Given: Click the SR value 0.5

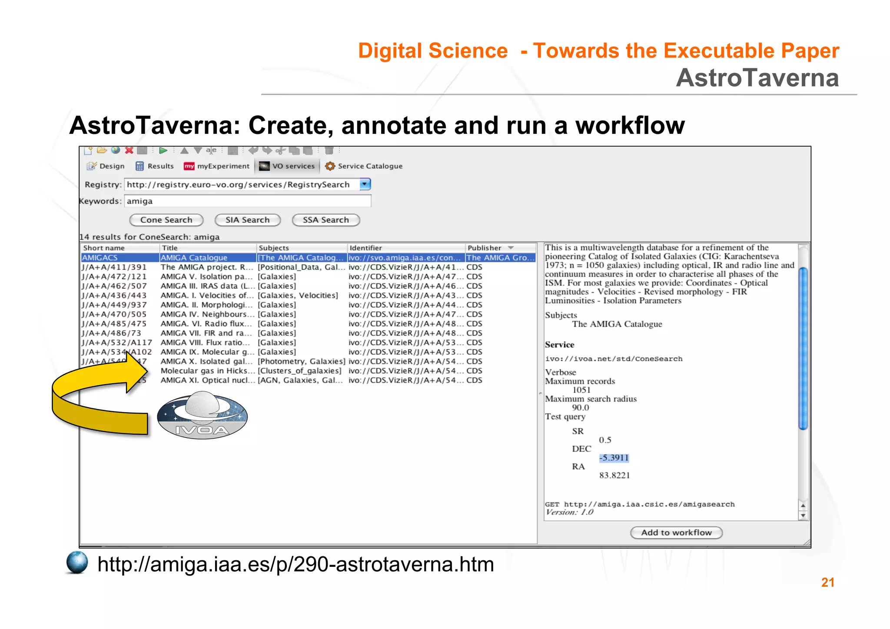Looking at the screenshot, I should tap(605, 440).
